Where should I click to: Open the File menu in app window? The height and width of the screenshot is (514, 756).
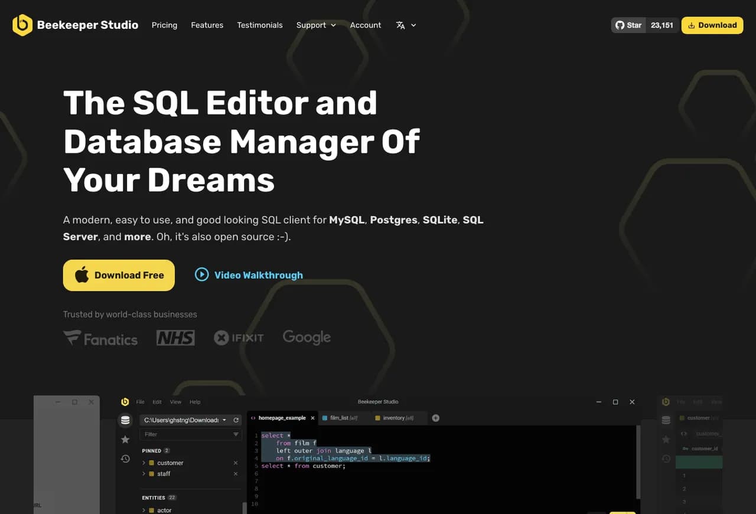[x=141, y=402]
